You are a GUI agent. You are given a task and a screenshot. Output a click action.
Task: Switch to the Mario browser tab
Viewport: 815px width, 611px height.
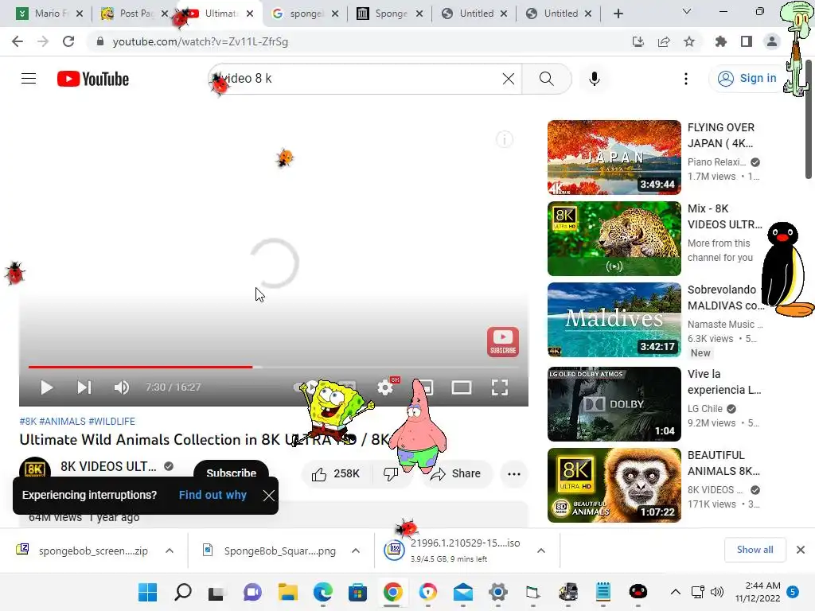click(x=49, y=14)
